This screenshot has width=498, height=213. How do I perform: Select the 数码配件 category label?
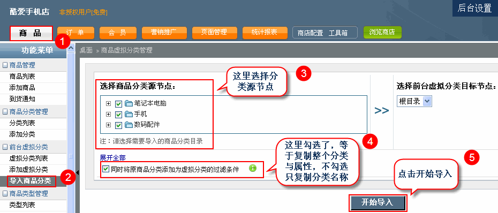pyautogui.click(x=147, y=125)
